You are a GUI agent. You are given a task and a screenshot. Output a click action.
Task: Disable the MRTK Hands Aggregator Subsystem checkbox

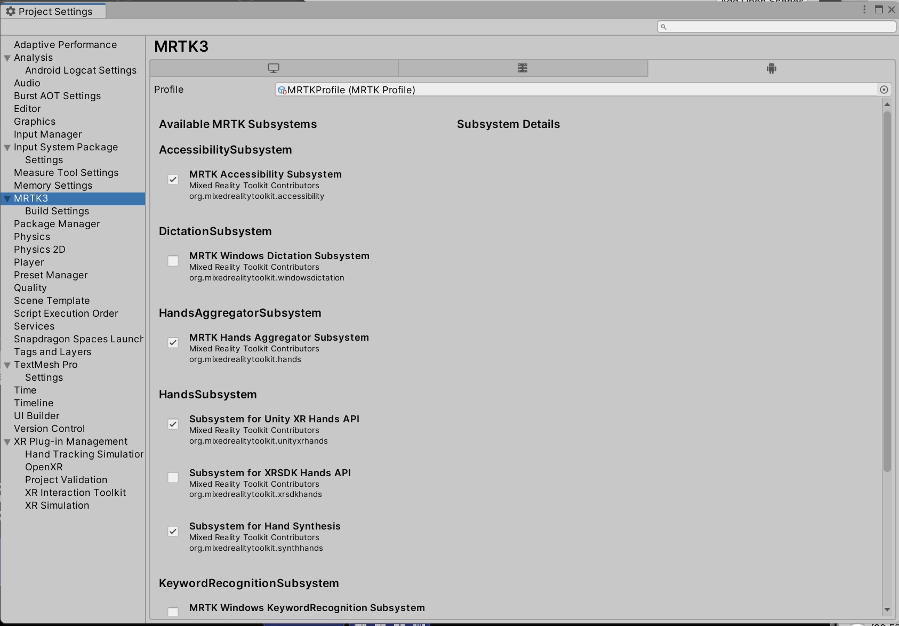(x=173, y=343)
